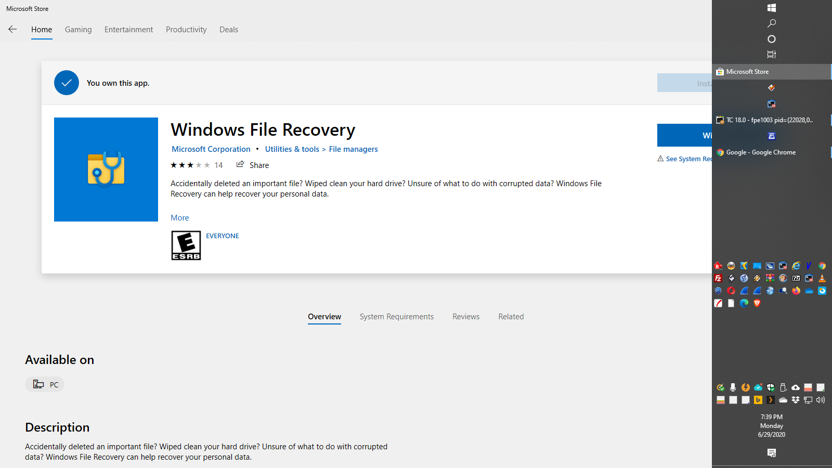The image size is (832, 468).
Task: Click the blue ownership checkmark icon
Action: tap(67, 83)
